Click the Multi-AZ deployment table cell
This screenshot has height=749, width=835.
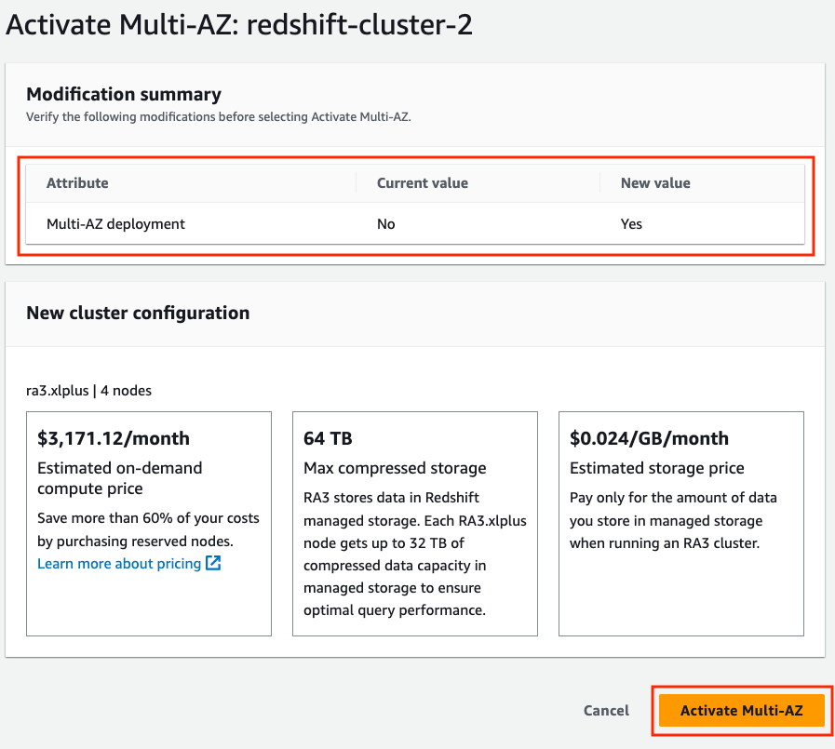115,223
